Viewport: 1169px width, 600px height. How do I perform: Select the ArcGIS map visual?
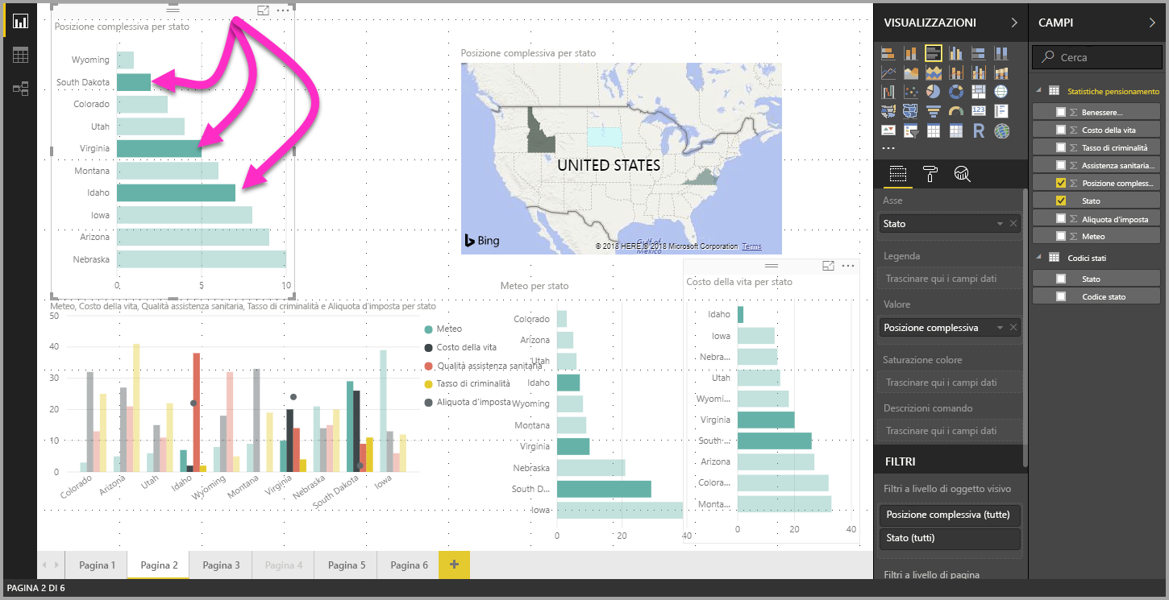point(1001,130)
